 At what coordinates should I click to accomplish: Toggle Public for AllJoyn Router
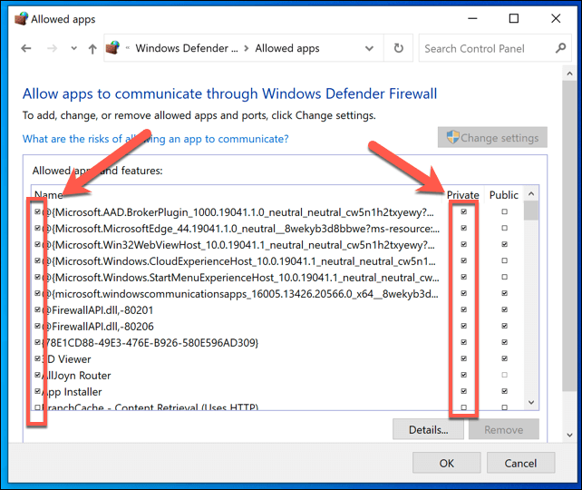tap(504, 375)
